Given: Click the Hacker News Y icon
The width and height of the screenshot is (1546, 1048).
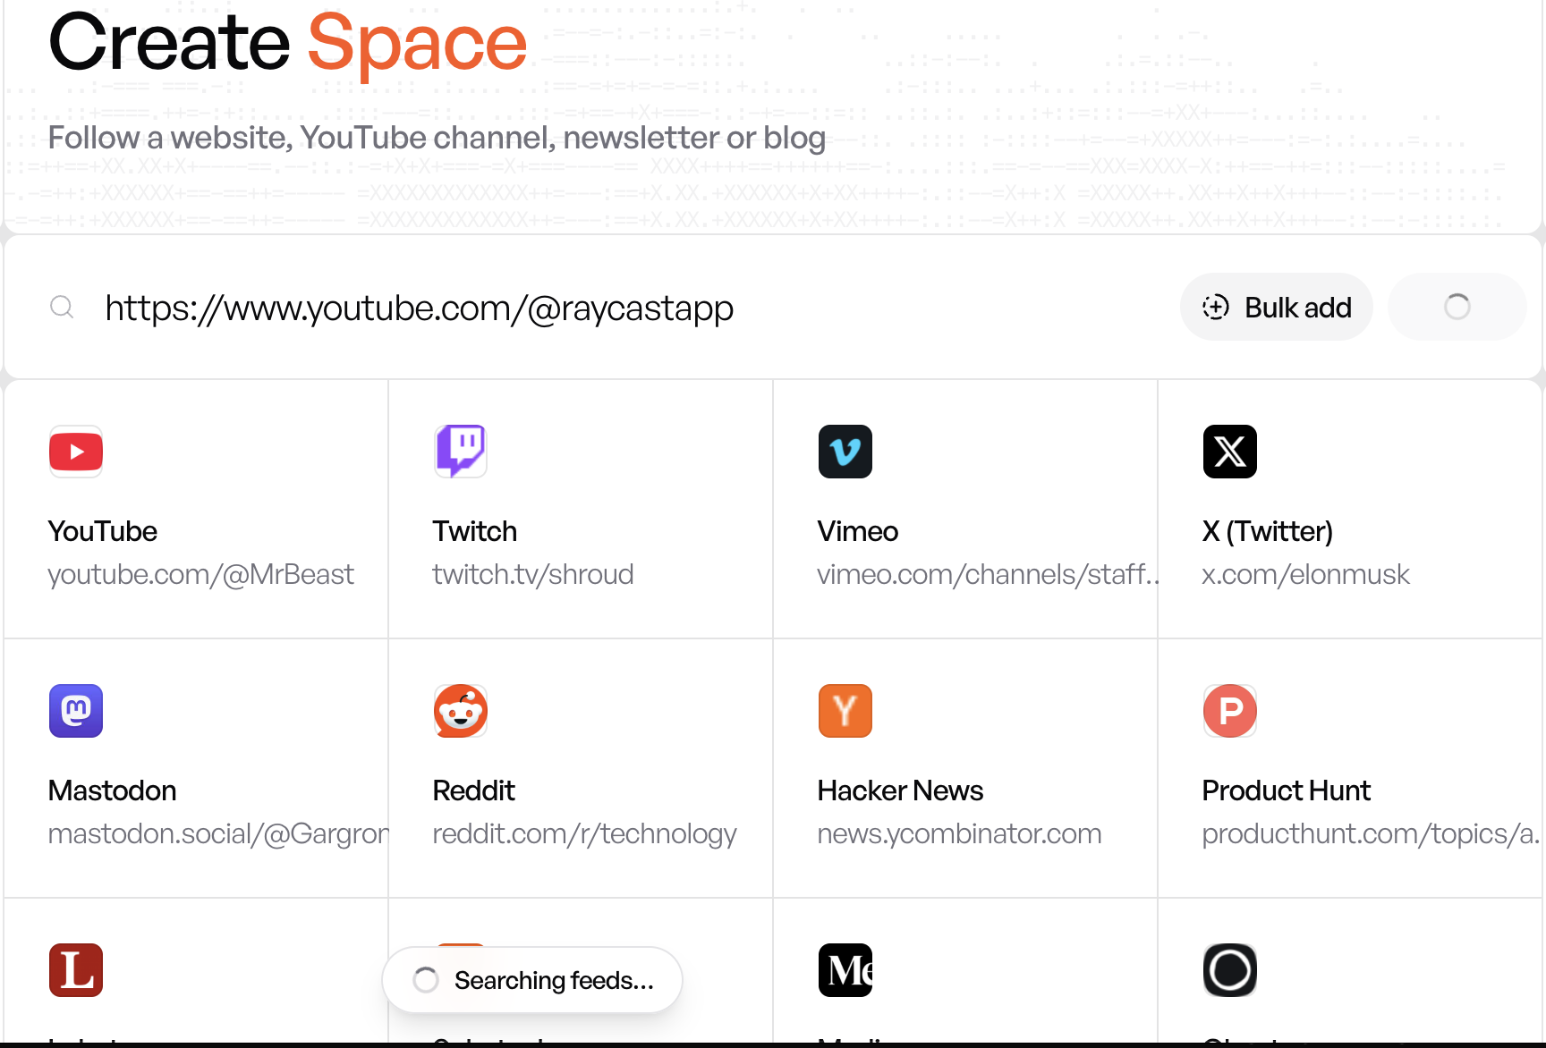Looking at the screenshot, I should [845, 711].
